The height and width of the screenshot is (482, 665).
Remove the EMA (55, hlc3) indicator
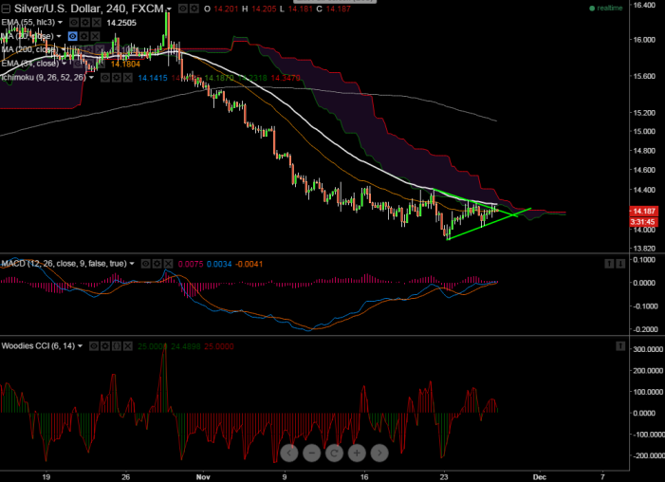click(97, 23)
